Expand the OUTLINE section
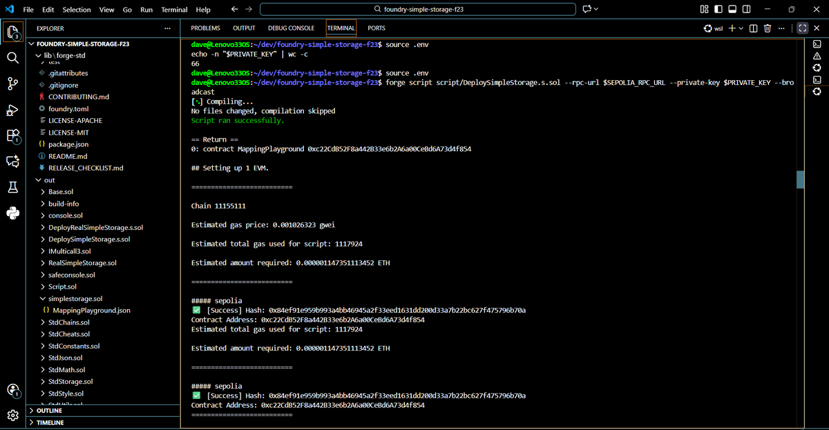This screenshot has height=430, width=829. coord(104,410)
